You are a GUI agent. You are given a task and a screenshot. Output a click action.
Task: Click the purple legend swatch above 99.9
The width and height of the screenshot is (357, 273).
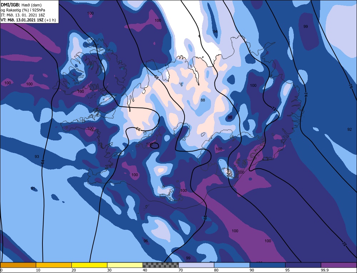(339, 265)
